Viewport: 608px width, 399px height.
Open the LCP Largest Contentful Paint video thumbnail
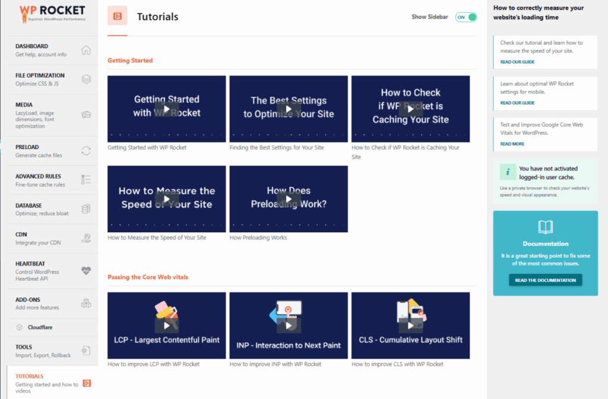coord(167,325)
